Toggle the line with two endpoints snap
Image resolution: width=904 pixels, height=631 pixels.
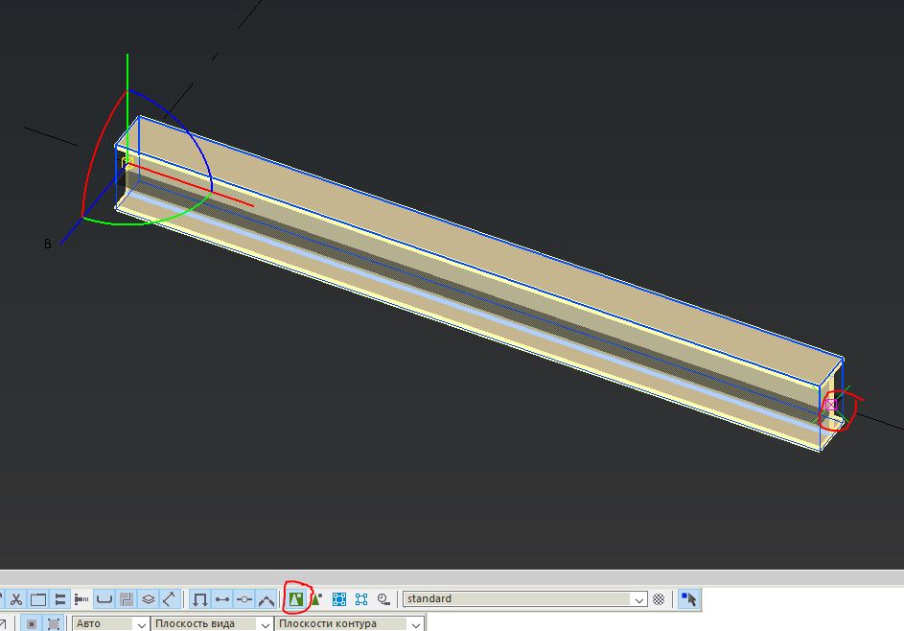point(222,599)
